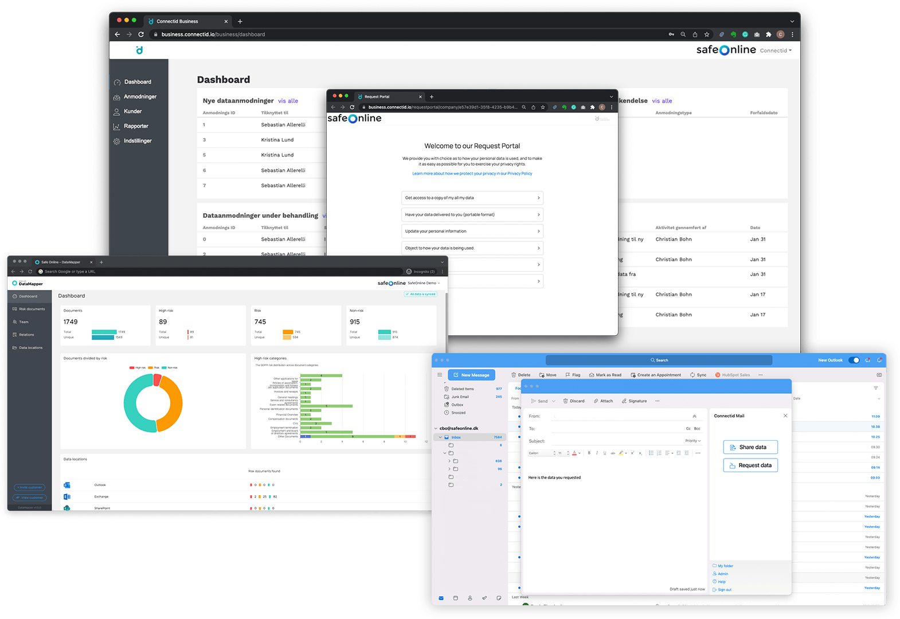Click teal Non-risk segment of donut chart

(136, 403)
